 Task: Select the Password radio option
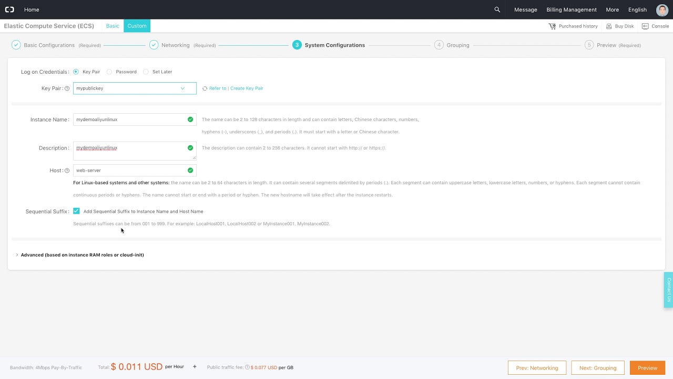[x=109, y=72]
